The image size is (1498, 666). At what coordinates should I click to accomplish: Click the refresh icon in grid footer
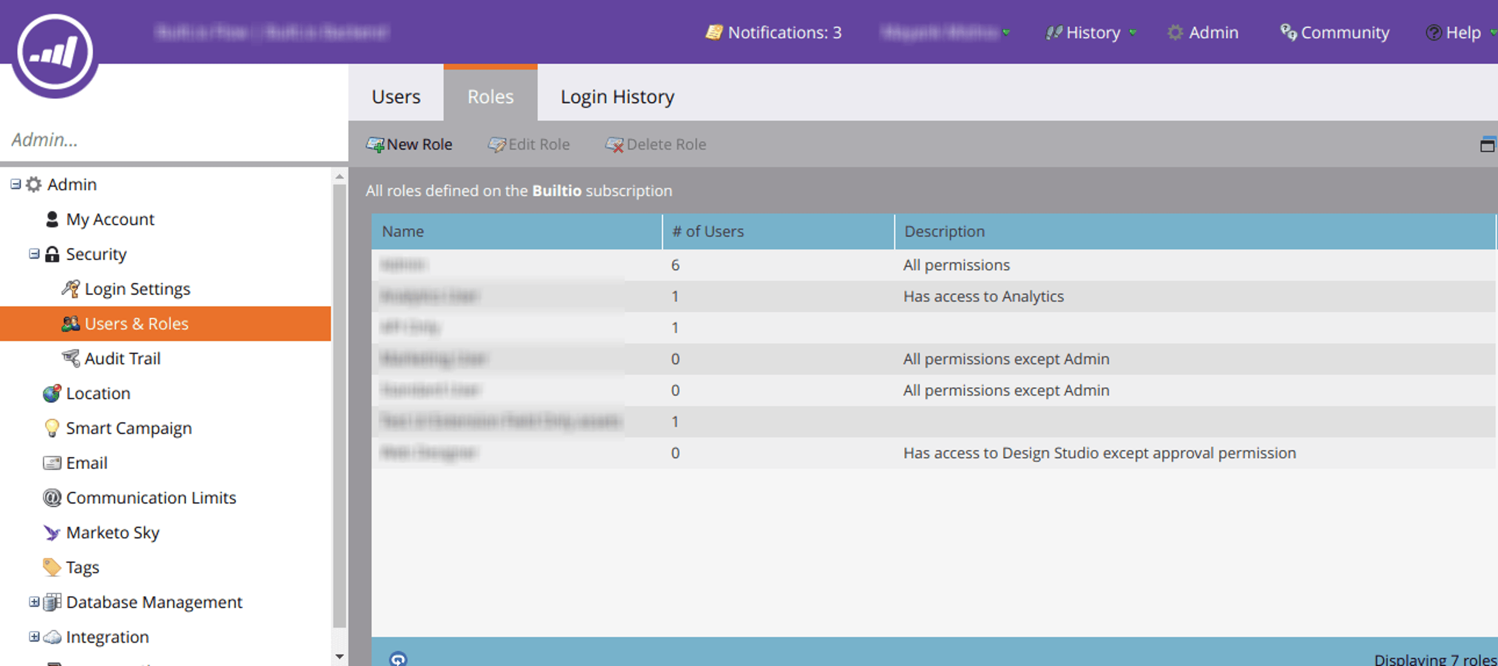click(398, 659)
